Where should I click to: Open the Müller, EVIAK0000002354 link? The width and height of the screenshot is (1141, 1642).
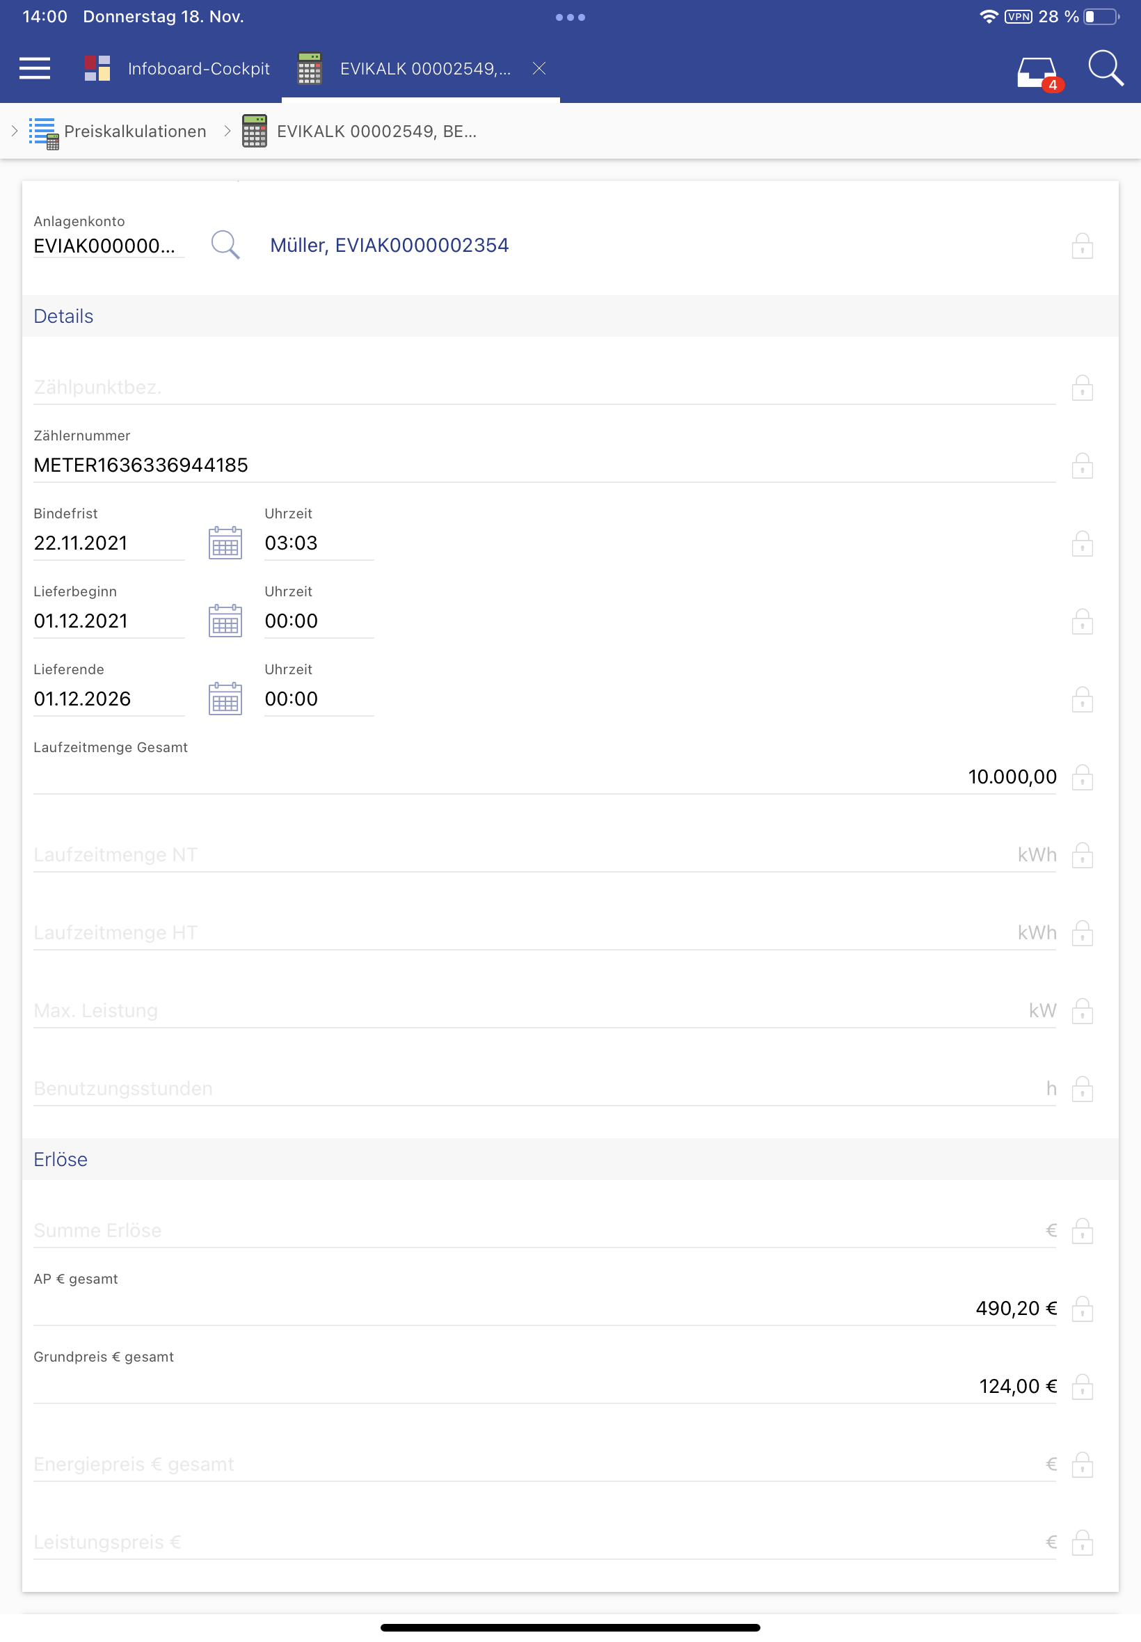389,245
